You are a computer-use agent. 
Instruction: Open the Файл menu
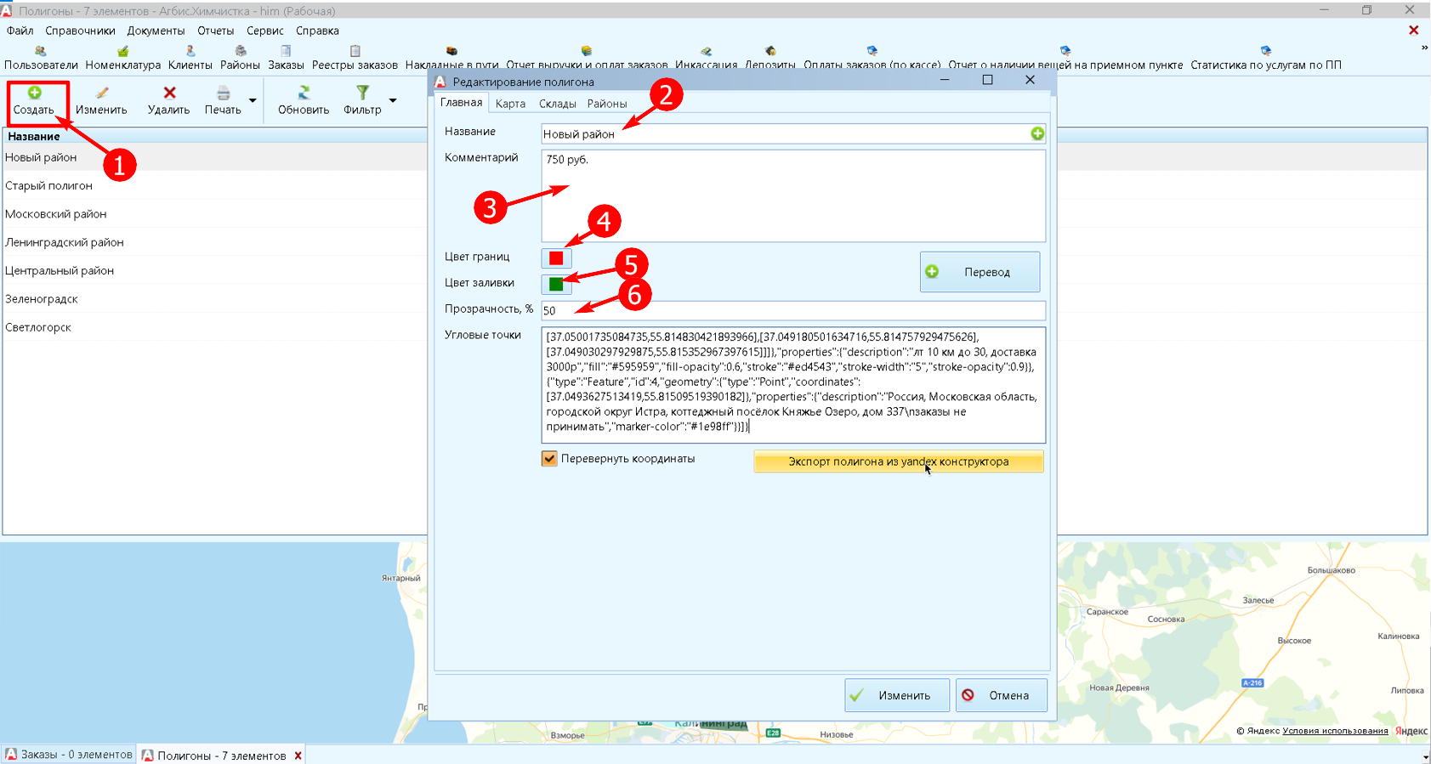click(x=20, y=31)
